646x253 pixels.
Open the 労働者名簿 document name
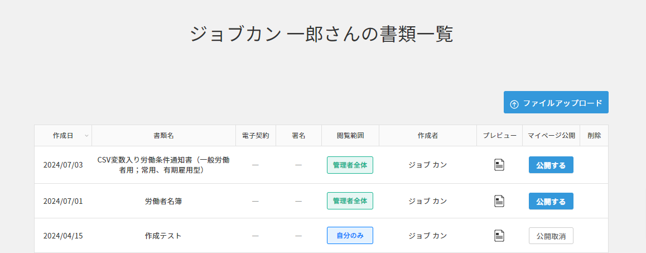163,201
